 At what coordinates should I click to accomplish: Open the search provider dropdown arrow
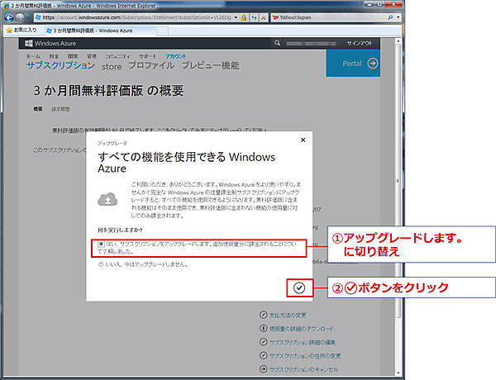pos(398,17)
